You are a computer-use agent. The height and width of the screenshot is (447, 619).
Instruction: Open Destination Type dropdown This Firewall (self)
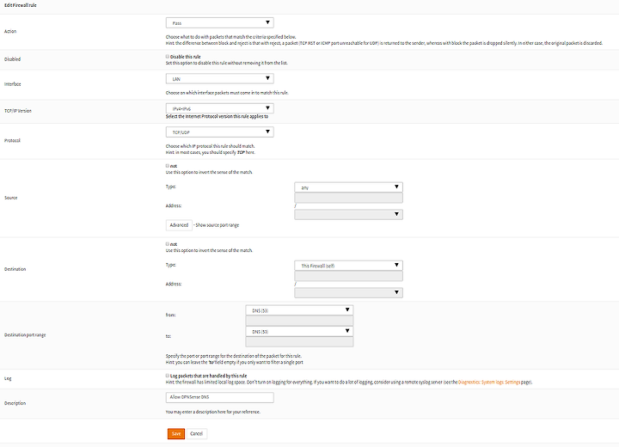tap(348, 266)
